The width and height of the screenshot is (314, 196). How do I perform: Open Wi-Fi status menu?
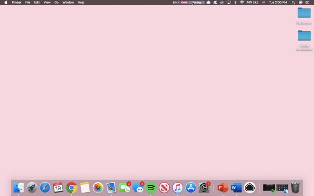242,2
